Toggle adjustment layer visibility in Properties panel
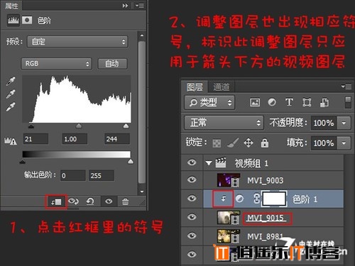This screenshot has height=266, width=355. coord(109,201)
